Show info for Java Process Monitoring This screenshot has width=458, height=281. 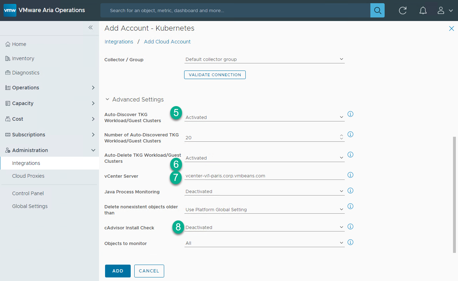click(x=350, y=191)
